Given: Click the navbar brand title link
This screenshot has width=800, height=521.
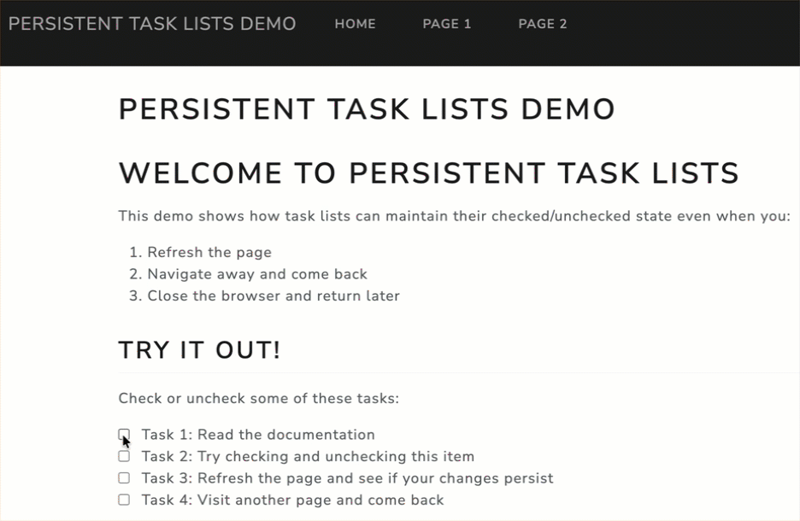Looking at the screenshot, I should click(x=152, y=24).
